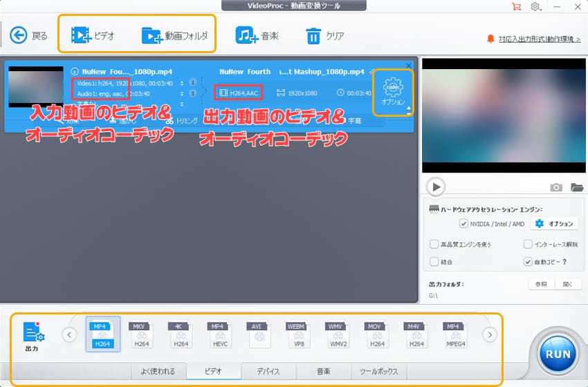Add music with the 音楽 button
Screen dimensions: 588x387
pos(257,36)
